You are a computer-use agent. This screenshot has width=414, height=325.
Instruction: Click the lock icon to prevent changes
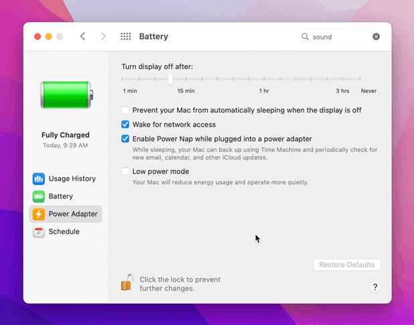(127, 283)
